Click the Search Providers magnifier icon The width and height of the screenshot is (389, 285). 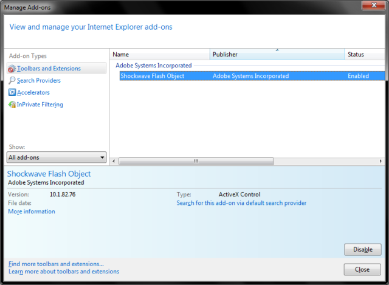(12, 81)
